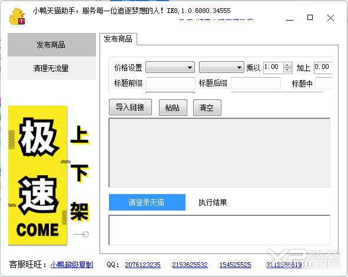Click inside the 执行结果 output box
The height and width of the screenshot is (277, 348).
pos(220,230)
